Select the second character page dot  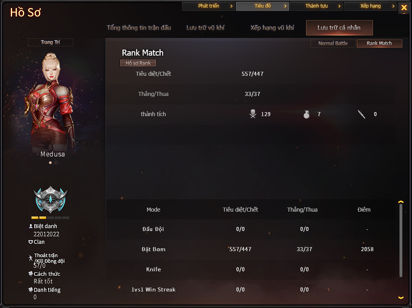click(x=56, y=162)
